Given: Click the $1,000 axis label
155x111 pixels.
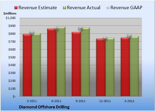Looking at the screenshot, I should click(11, 18).
